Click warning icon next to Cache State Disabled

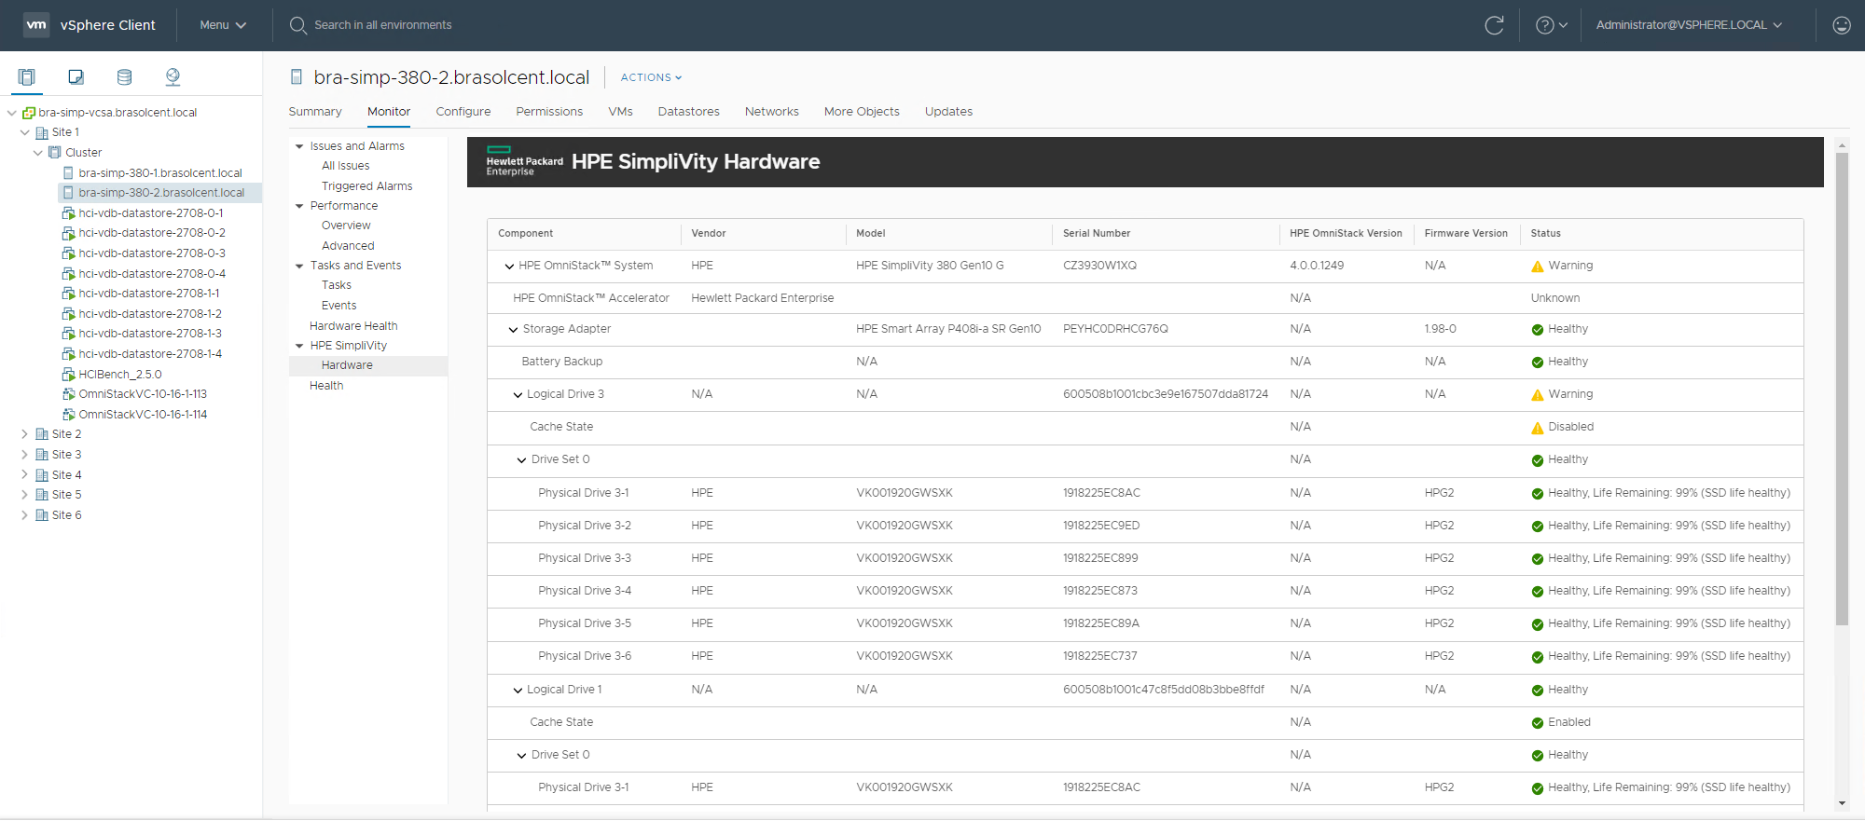(x=1538, y=428)
